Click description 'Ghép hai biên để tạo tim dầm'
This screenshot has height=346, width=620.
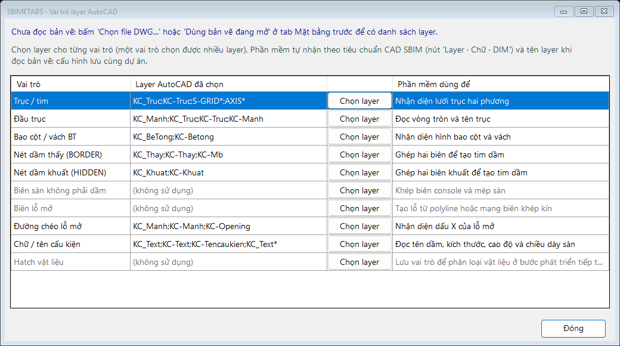501,155
